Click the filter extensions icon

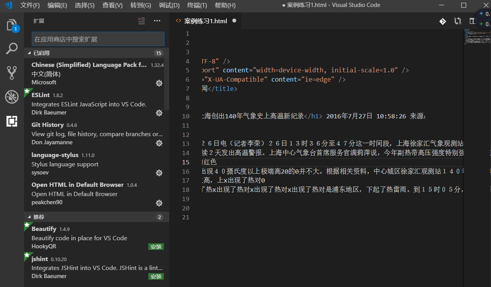pos(141,21)
